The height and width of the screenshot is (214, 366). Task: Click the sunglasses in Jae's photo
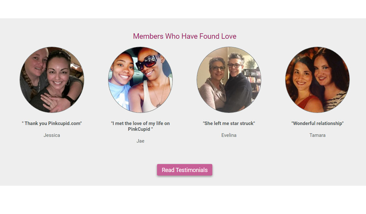point(149,63)
